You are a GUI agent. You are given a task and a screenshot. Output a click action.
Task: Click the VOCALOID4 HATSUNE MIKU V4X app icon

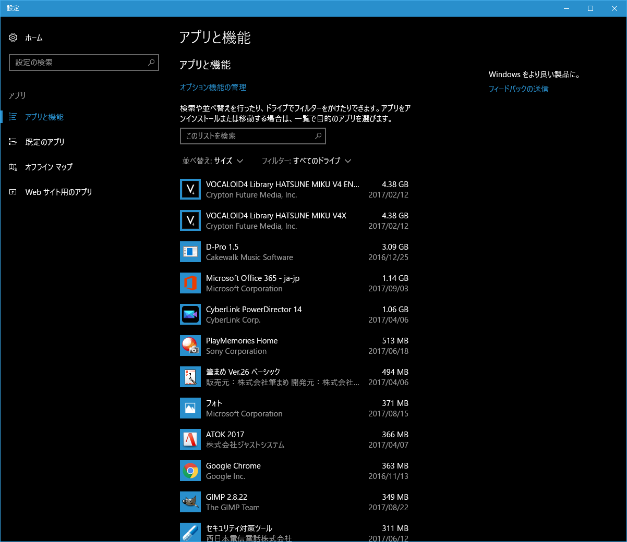[190, 220]
